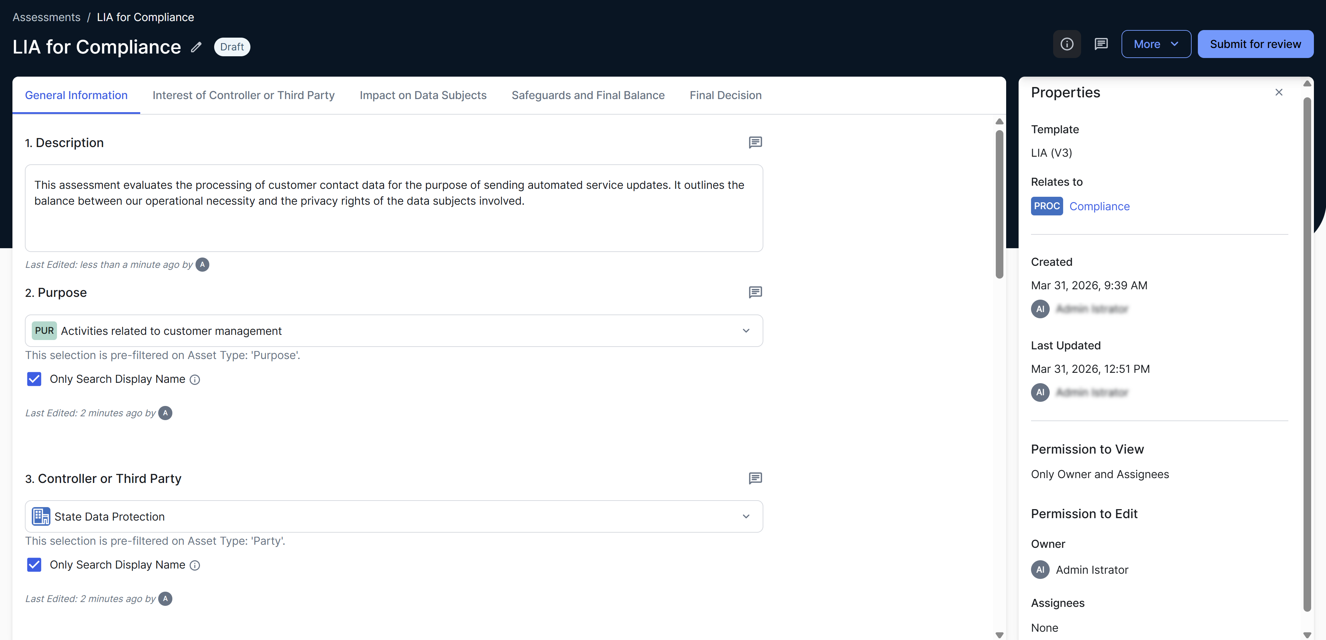Screen dimensions: 1326x640
Task: Open the Final Decision tab
Action: tap(725, 95)
